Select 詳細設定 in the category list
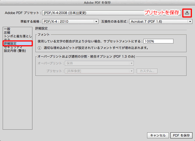 click(x=18, y=43)
